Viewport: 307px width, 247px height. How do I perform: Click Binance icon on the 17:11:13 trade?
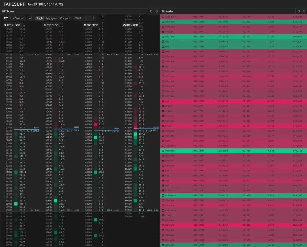pyautogui.click(x=163, y=37)
